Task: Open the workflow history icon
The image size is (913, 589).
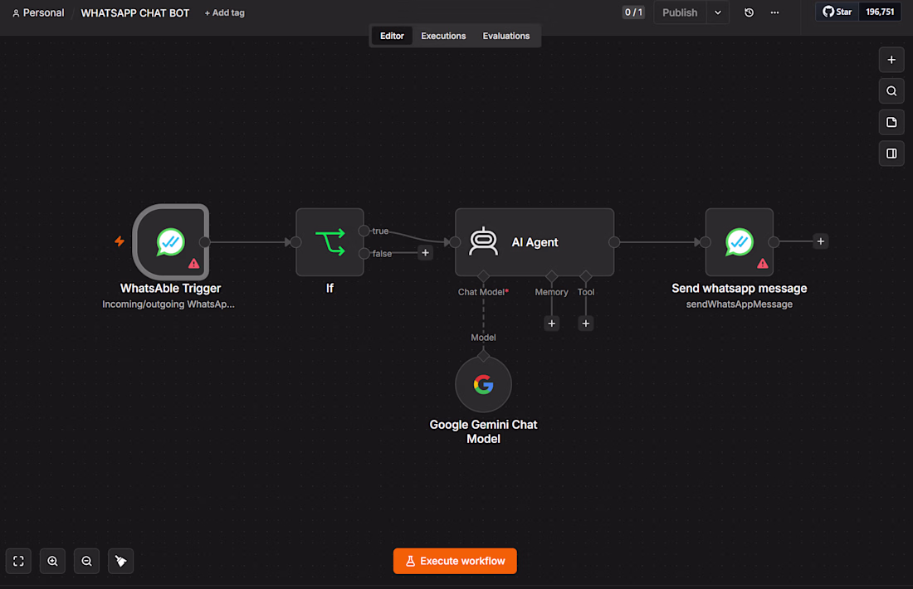Action: [749, 12]
